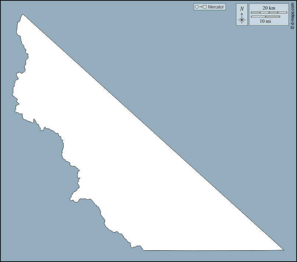The width and height of the screenshot is (297, 262).
Task: Click the left end of the straight southern border
Action: tap(143, 250)
